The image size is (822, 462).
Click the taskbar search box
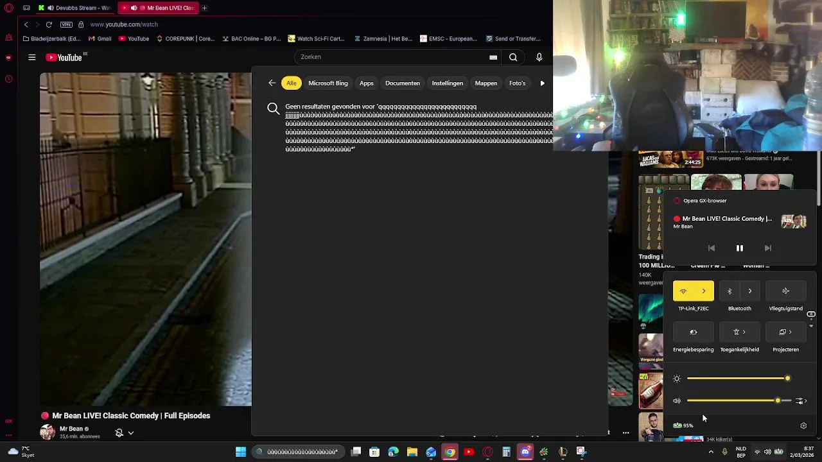299,452
